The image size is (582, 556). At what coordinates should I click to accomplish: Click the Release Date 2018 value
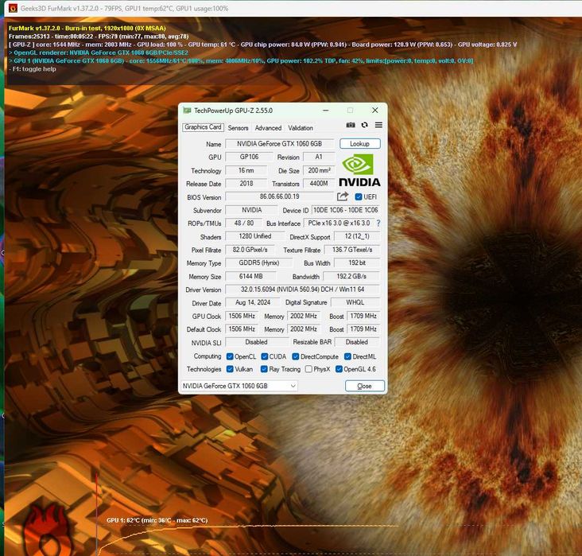[246, 184]
